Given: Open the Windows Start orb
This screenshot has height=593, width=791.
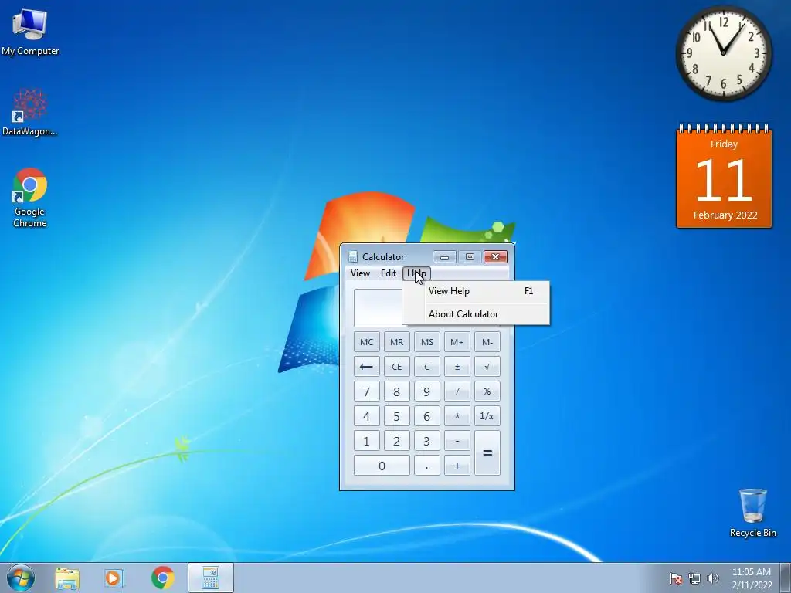Looking at the screenshot, I should tap(21, 578).
